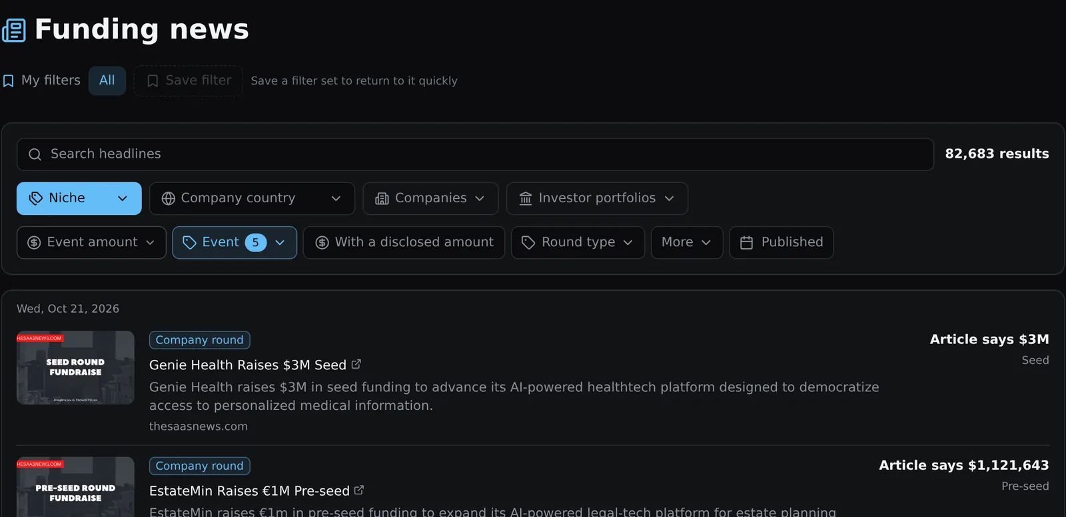Screen dimensions: 1066x517
Task: Click the Pre-seed round label
Action: 1025,486
